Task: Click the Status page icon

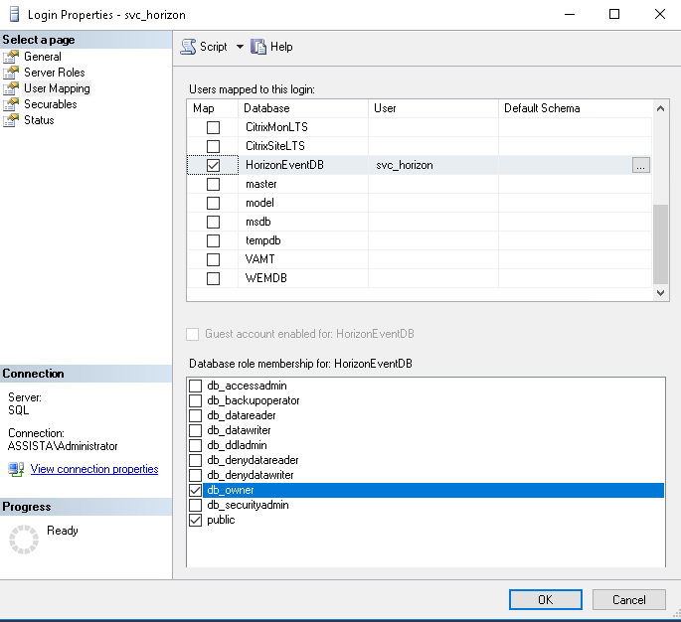Action: (x=11, y=120)
